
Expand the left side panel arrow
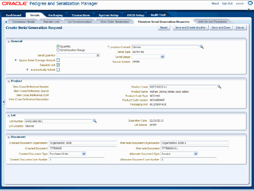click(4, 102)
